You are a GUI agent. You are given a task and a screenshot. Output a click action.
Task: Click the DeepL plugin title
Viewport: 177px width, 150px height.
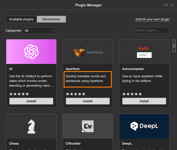click(x=127, y=144)
